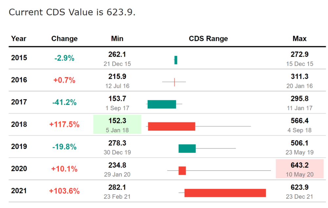Click the CDS Range column header

[208, 39]
